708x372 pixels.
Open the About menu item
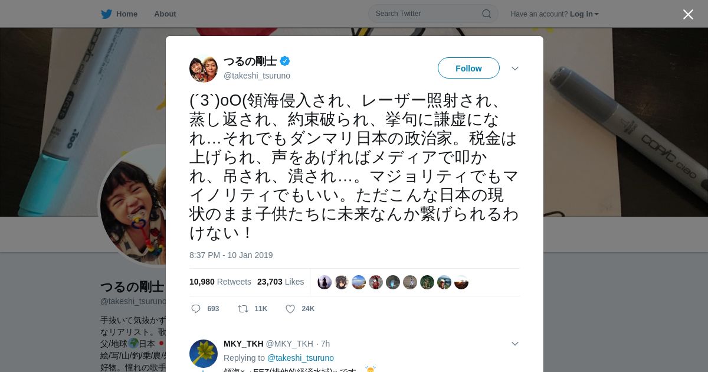coord(165,14)
